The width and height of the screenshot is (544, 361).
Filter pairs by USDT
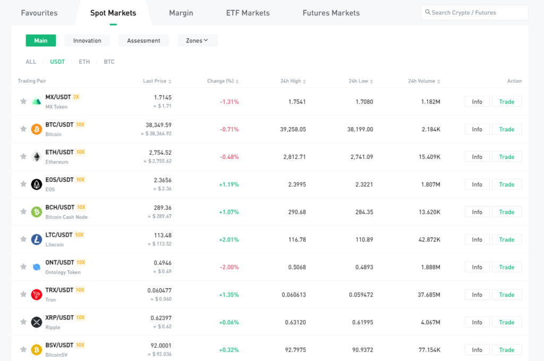pos(57,62)
